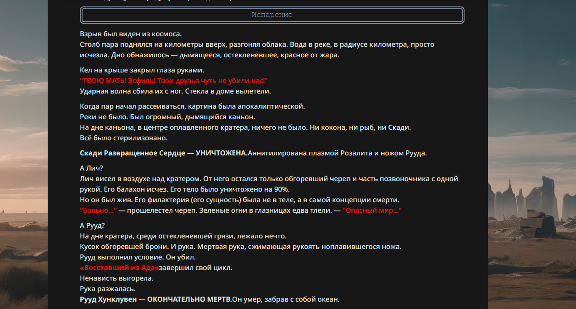
Task: Click the line «Взрыв был виден из космоса.»
Action: click(131, 34)
